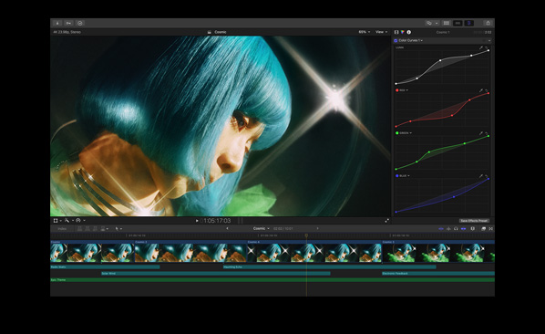Click the top-right Luma curve control point
Image resolution: width=545 pixels, height=334 pixels.
click(488, 50)
